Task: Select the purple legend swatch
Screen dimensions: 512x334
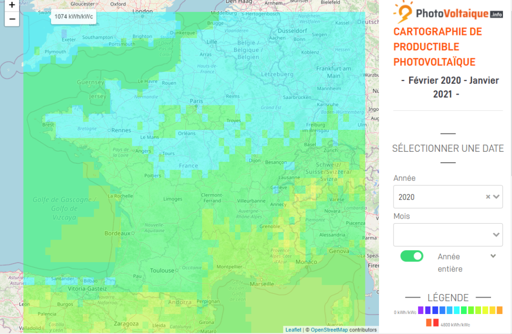Action: point(420,311)
